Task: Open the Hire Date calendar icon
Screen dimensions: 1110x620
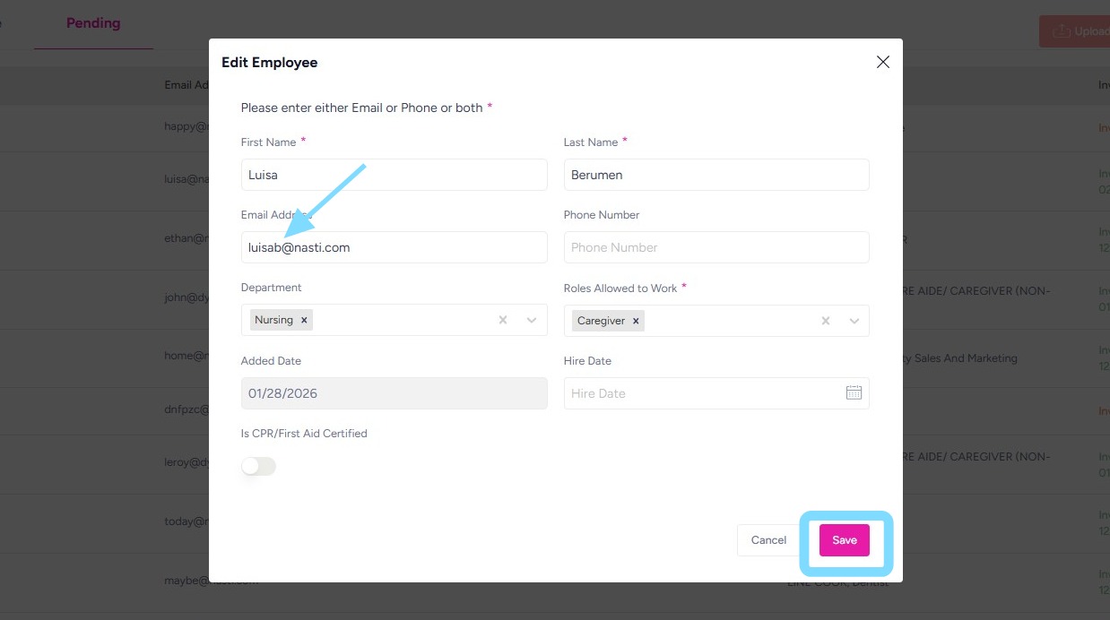Action: (x=854, y=392)
